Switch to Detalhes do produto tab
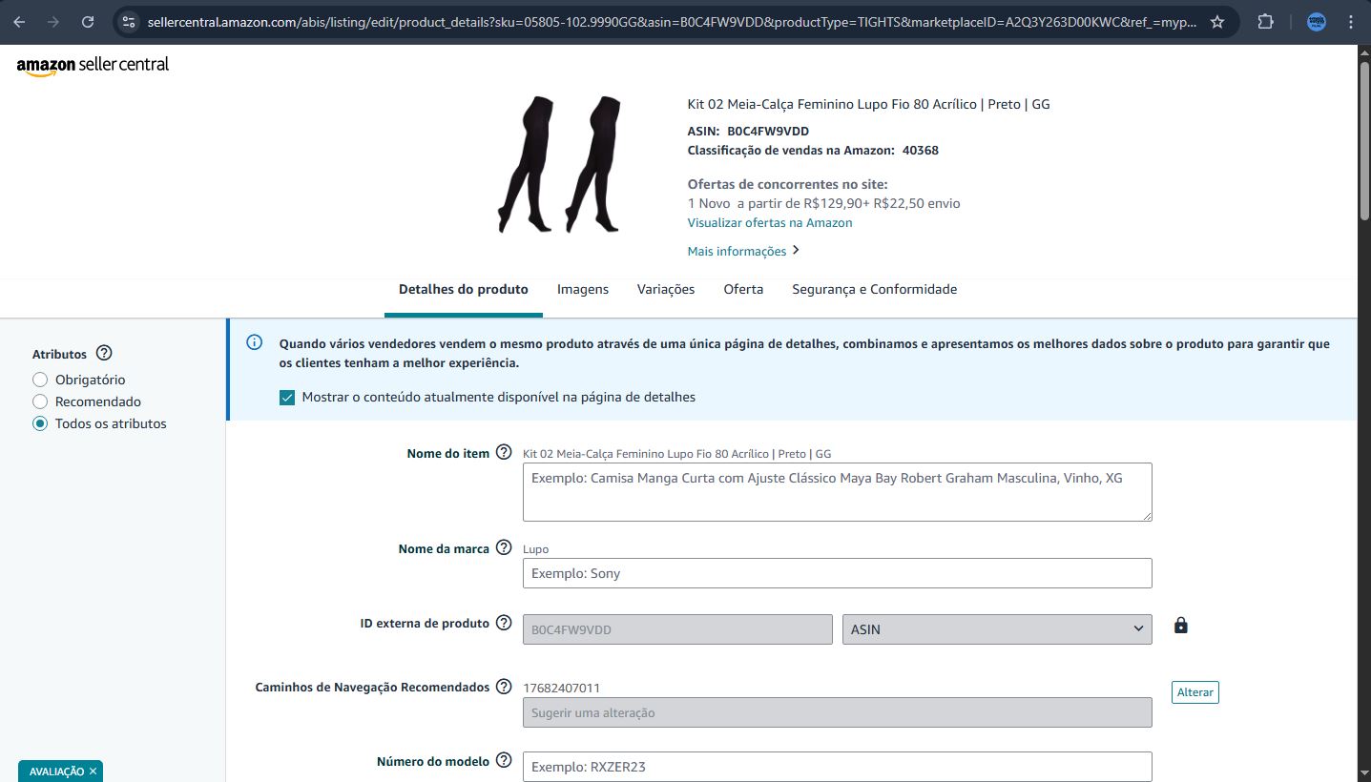The height and width of the screenshot is (782, 1371). tap(463, 289)
